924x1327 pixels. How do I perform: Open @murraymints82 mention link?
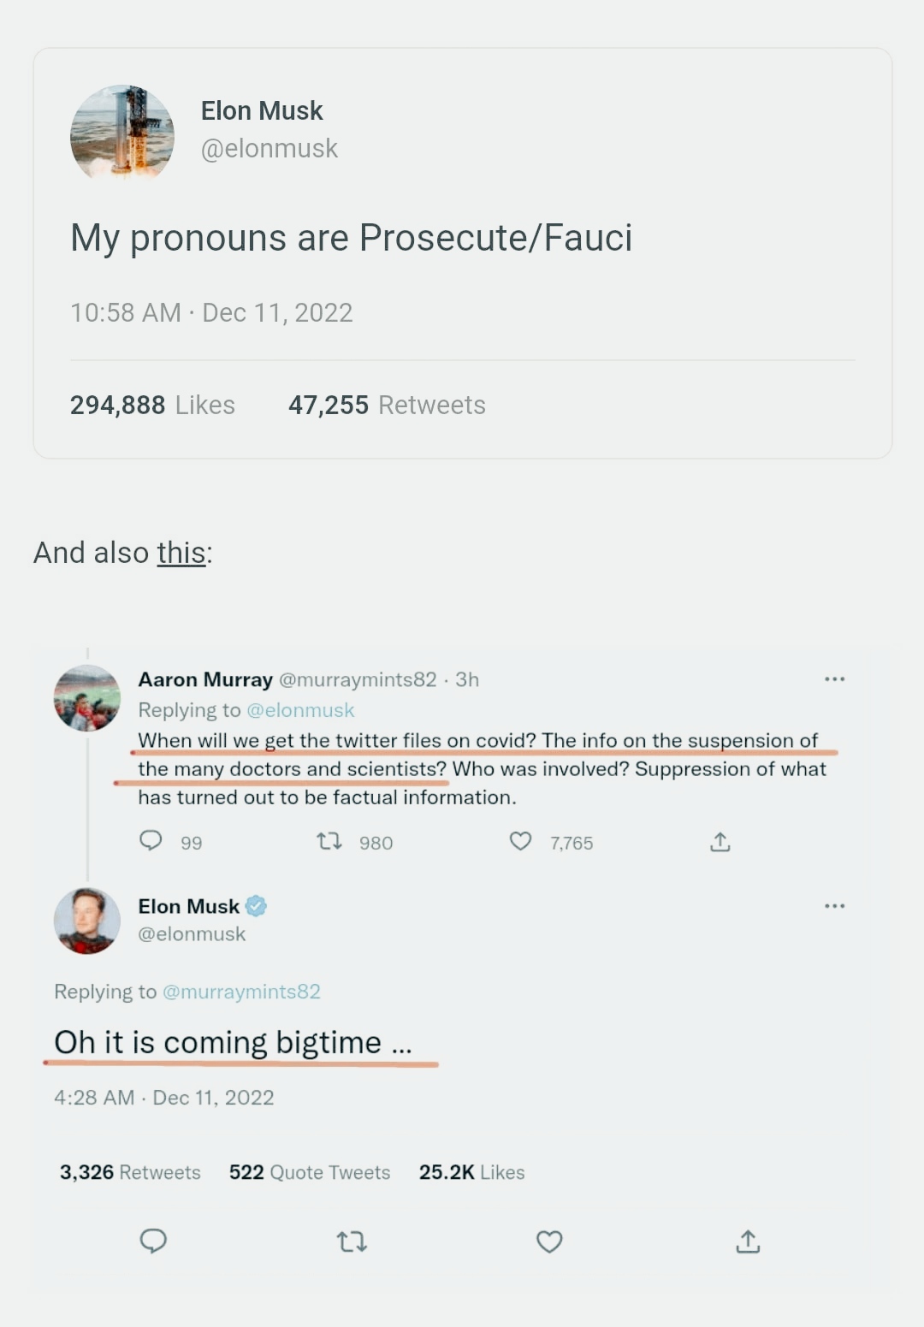coord(241,992)
